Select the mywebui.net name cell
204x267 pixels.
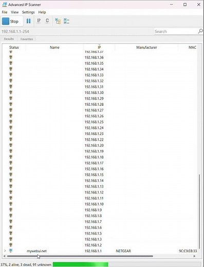(36, 251)
